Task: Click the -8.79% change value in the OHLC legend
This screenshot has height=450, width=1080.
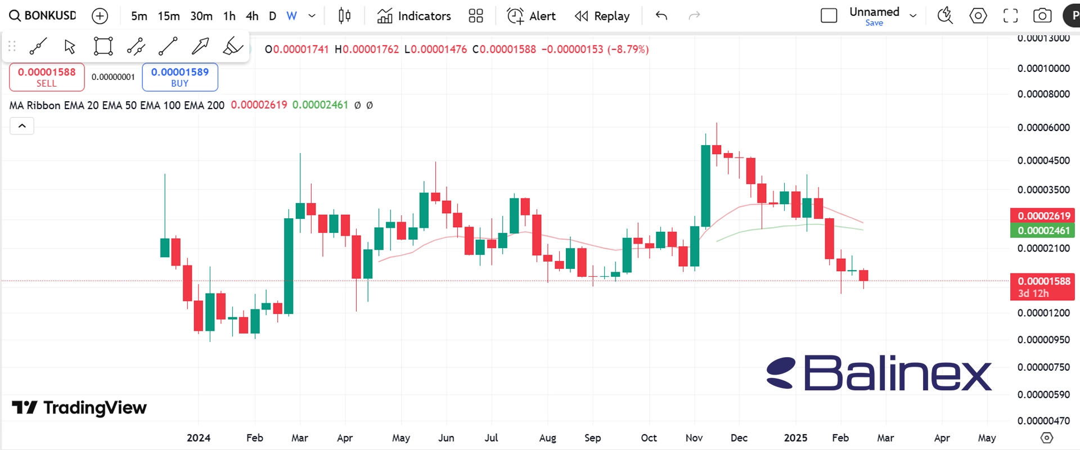Action: click(x=628, y=49)
